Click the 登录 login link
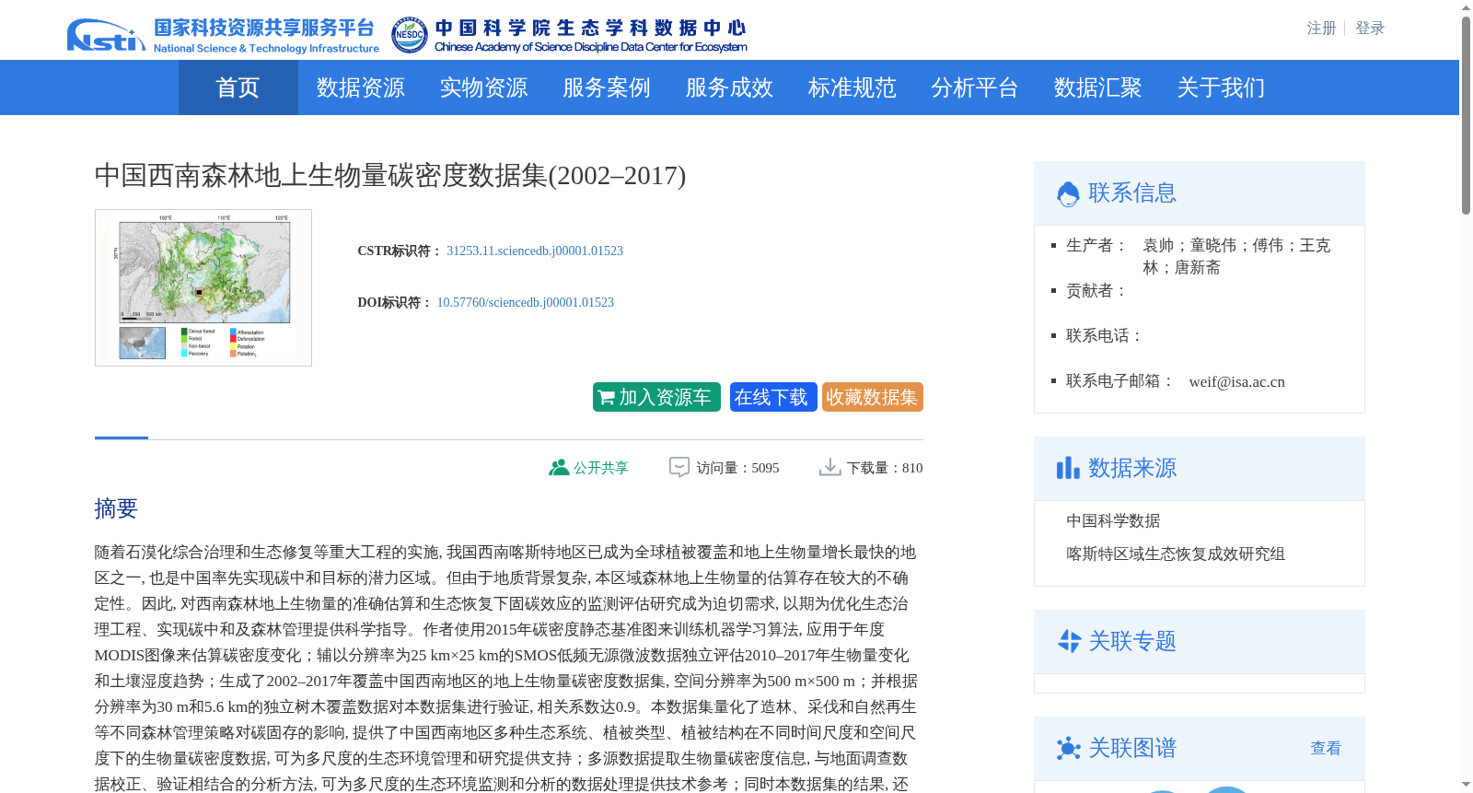 click(x=1370, y=29)
